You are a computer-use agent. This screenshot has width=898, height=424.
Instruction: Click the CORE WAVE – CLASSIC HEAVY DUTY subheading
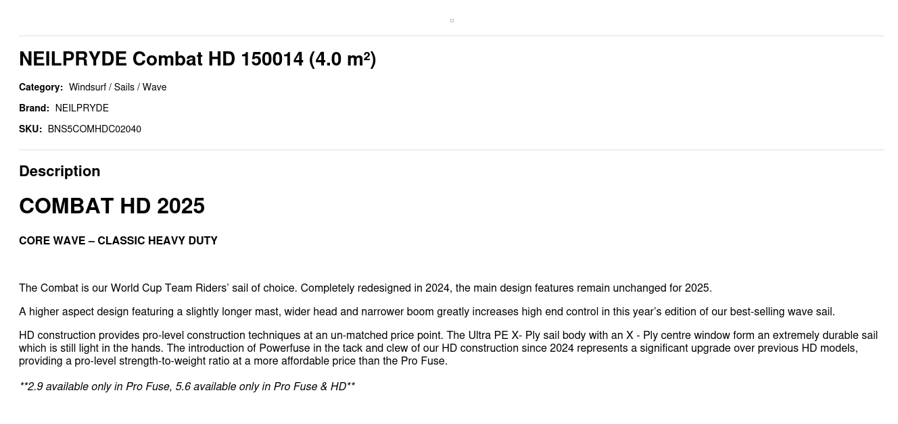coord(118,241)
